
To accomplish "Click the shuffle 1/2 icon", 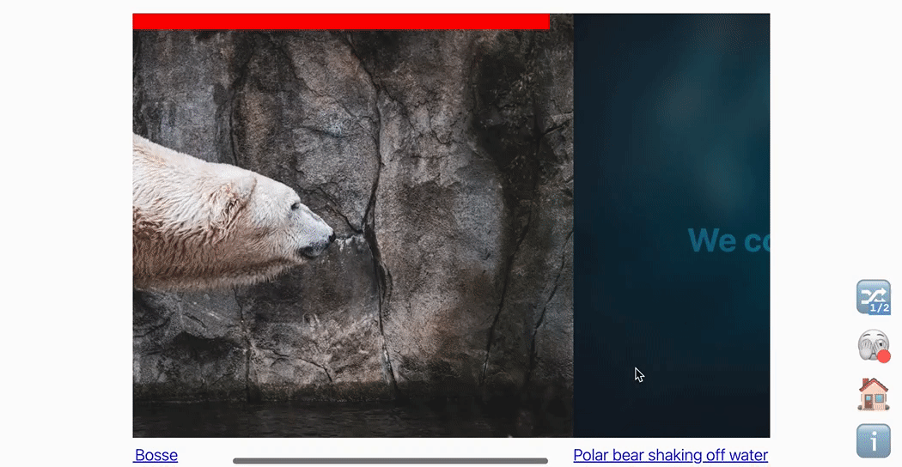I will click(874, 297).
